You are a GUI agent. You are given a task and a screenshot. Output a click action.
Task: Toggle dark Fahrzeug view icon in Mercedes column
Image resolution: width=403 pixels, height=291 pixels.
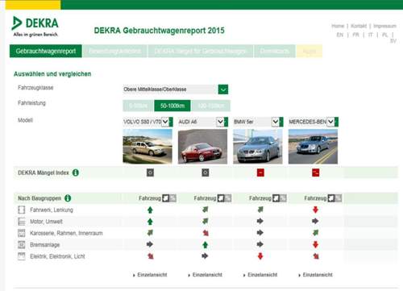331,198
